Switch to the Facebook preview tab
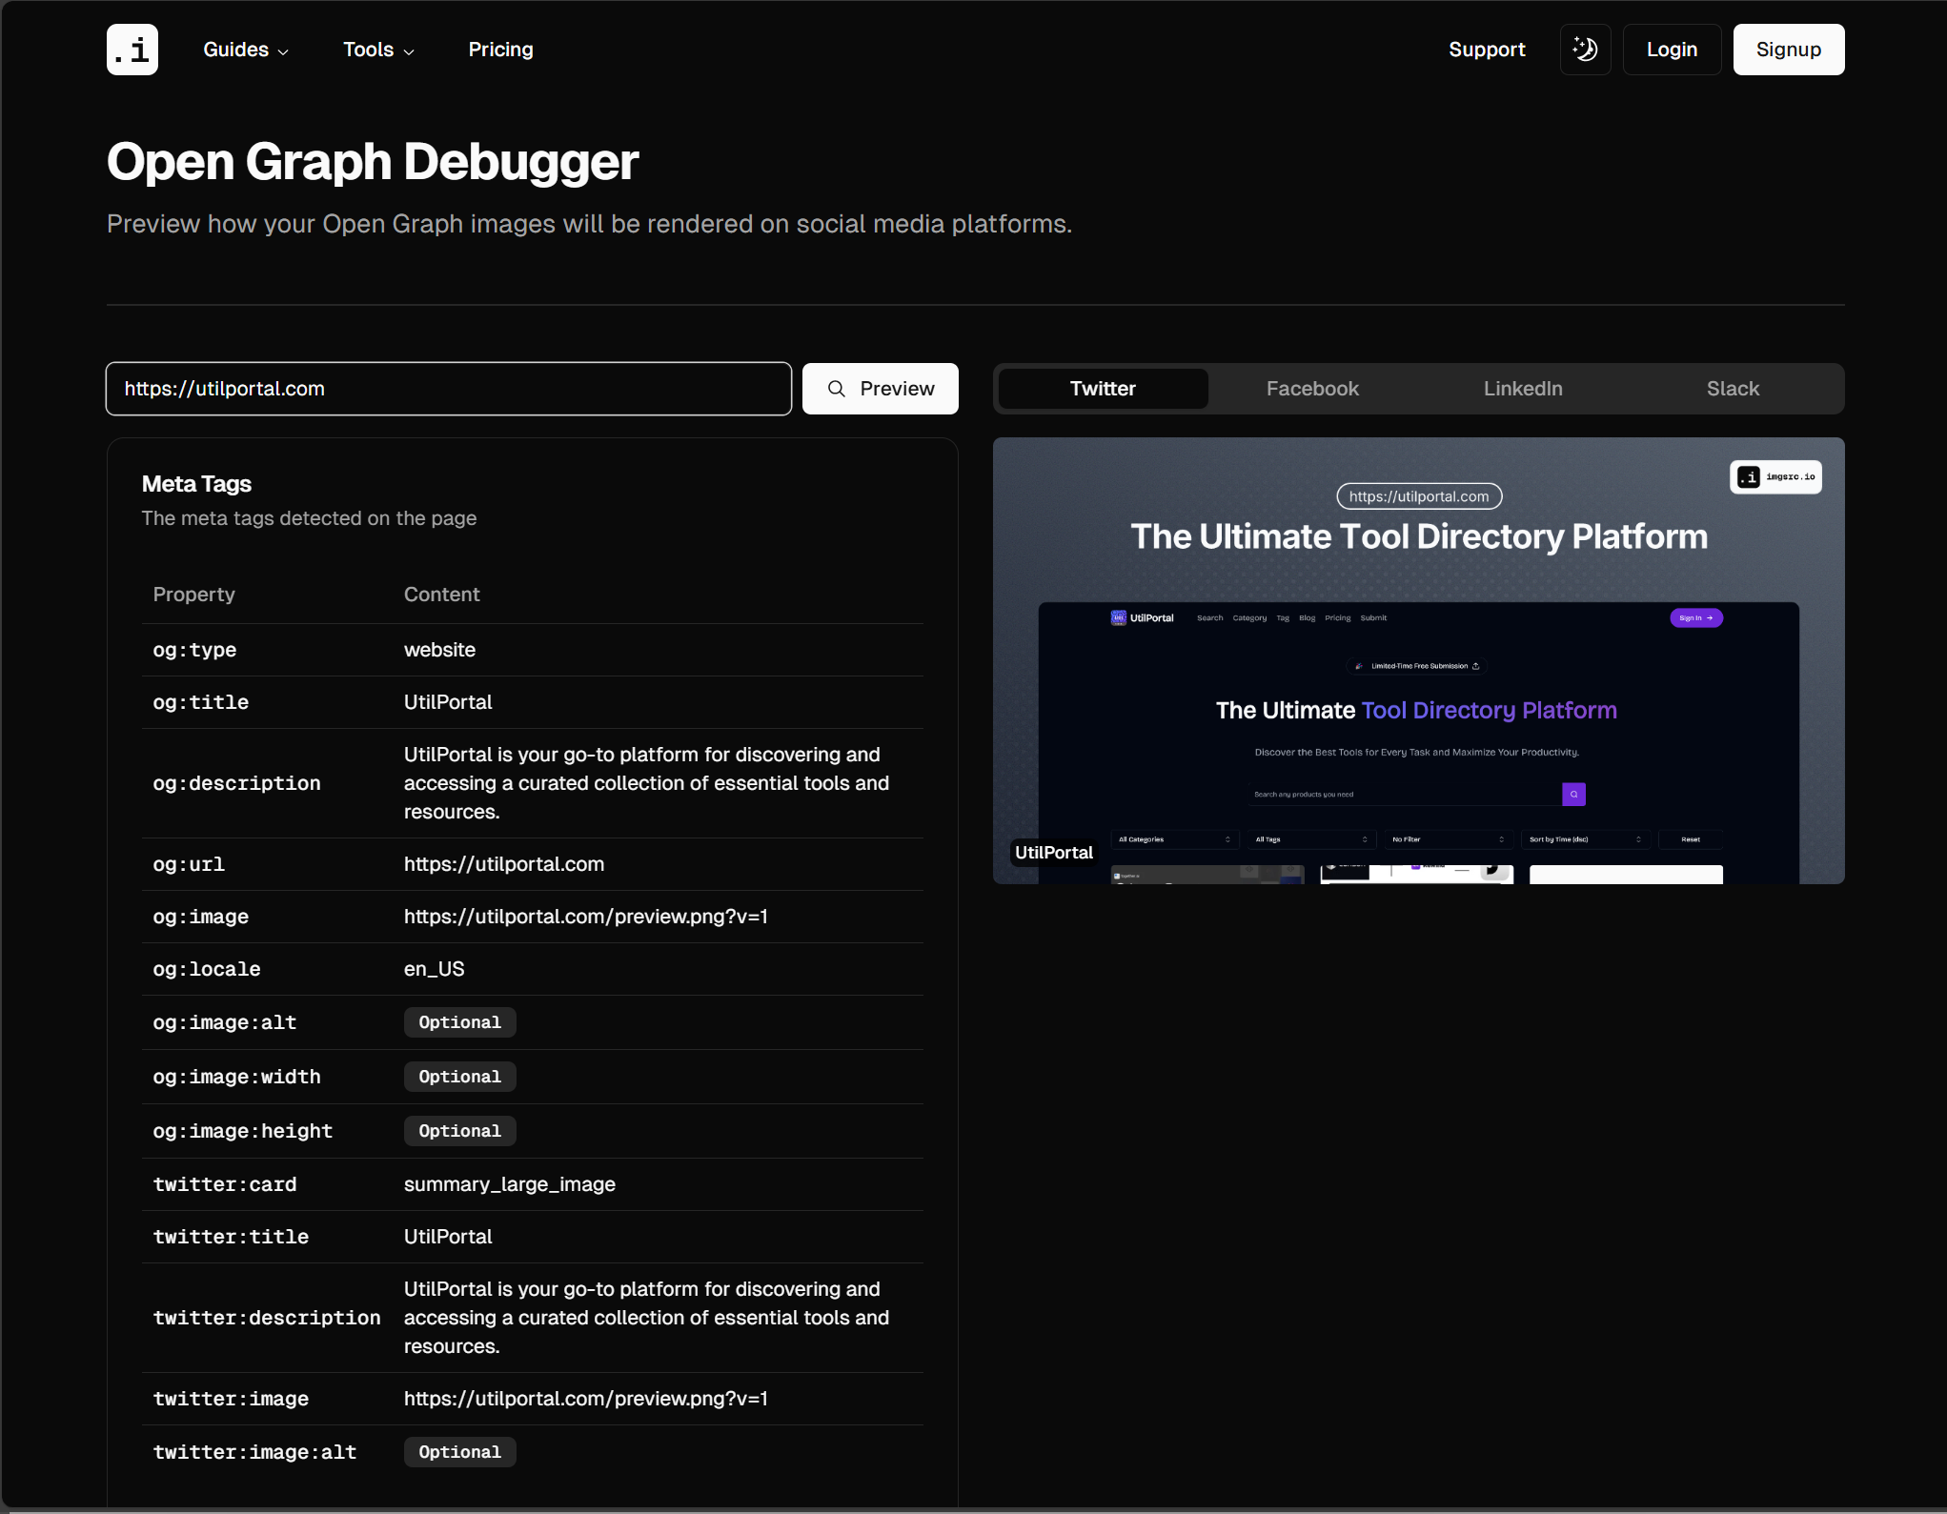Screen dimensions: 1947x1514 coord(1312,389)
